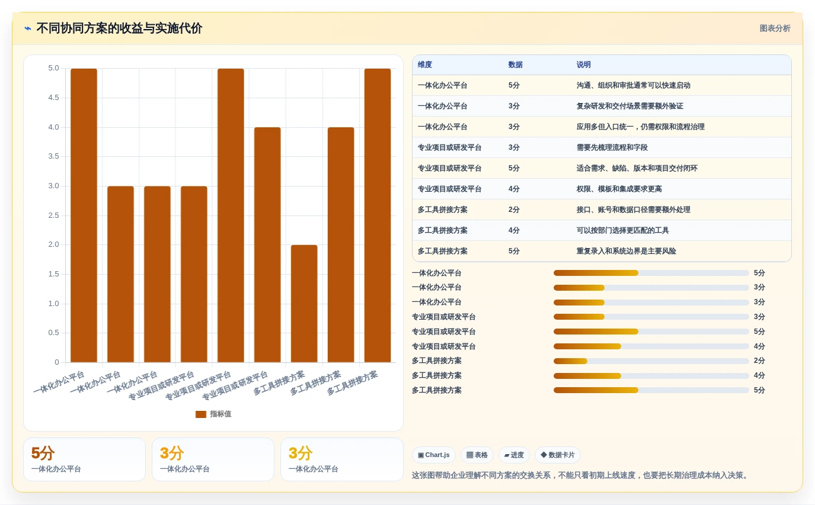Click the cell 应用多但入口统一，仍需权限和流程治理
This screenshot has height=505, width=815.
pos(640,127)
